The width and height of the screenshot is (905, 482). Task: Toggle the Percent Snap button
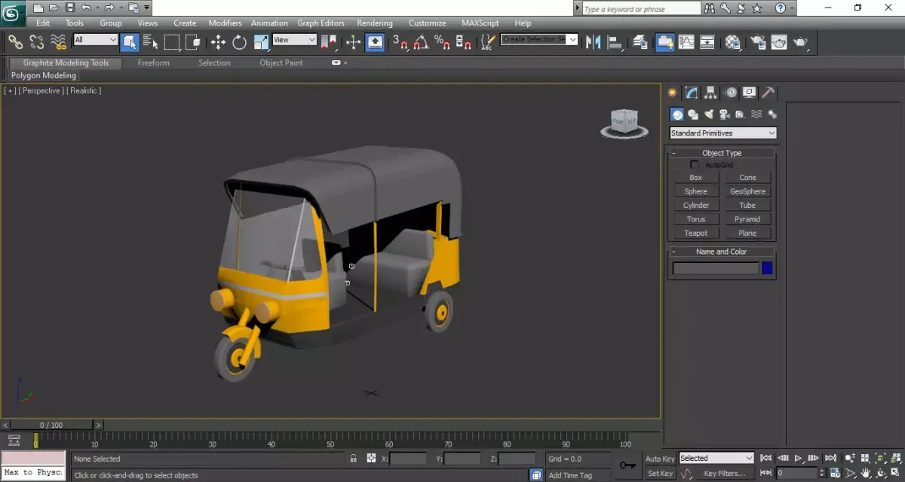click(443, 41)
